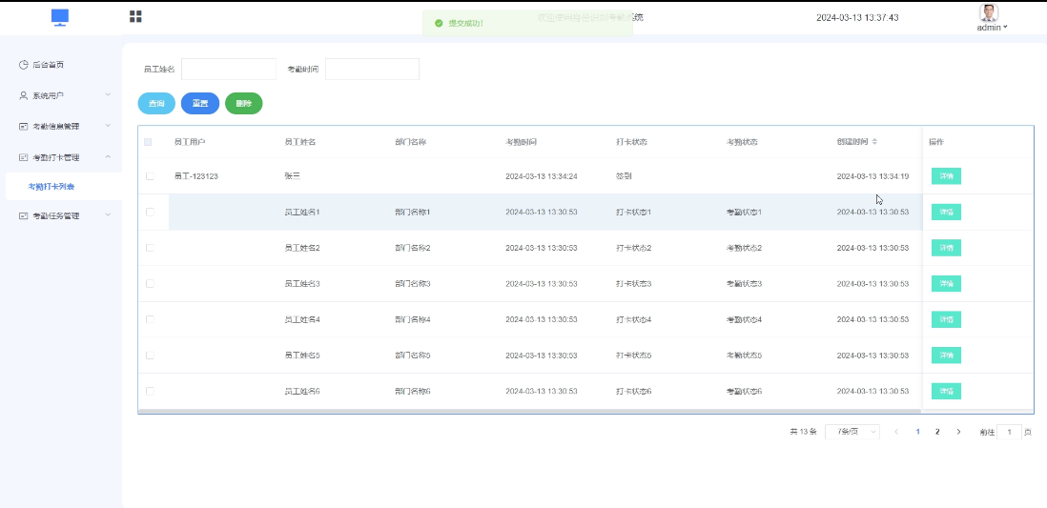
Task: Check the row for 员工-123123
Action: [150, 176]
